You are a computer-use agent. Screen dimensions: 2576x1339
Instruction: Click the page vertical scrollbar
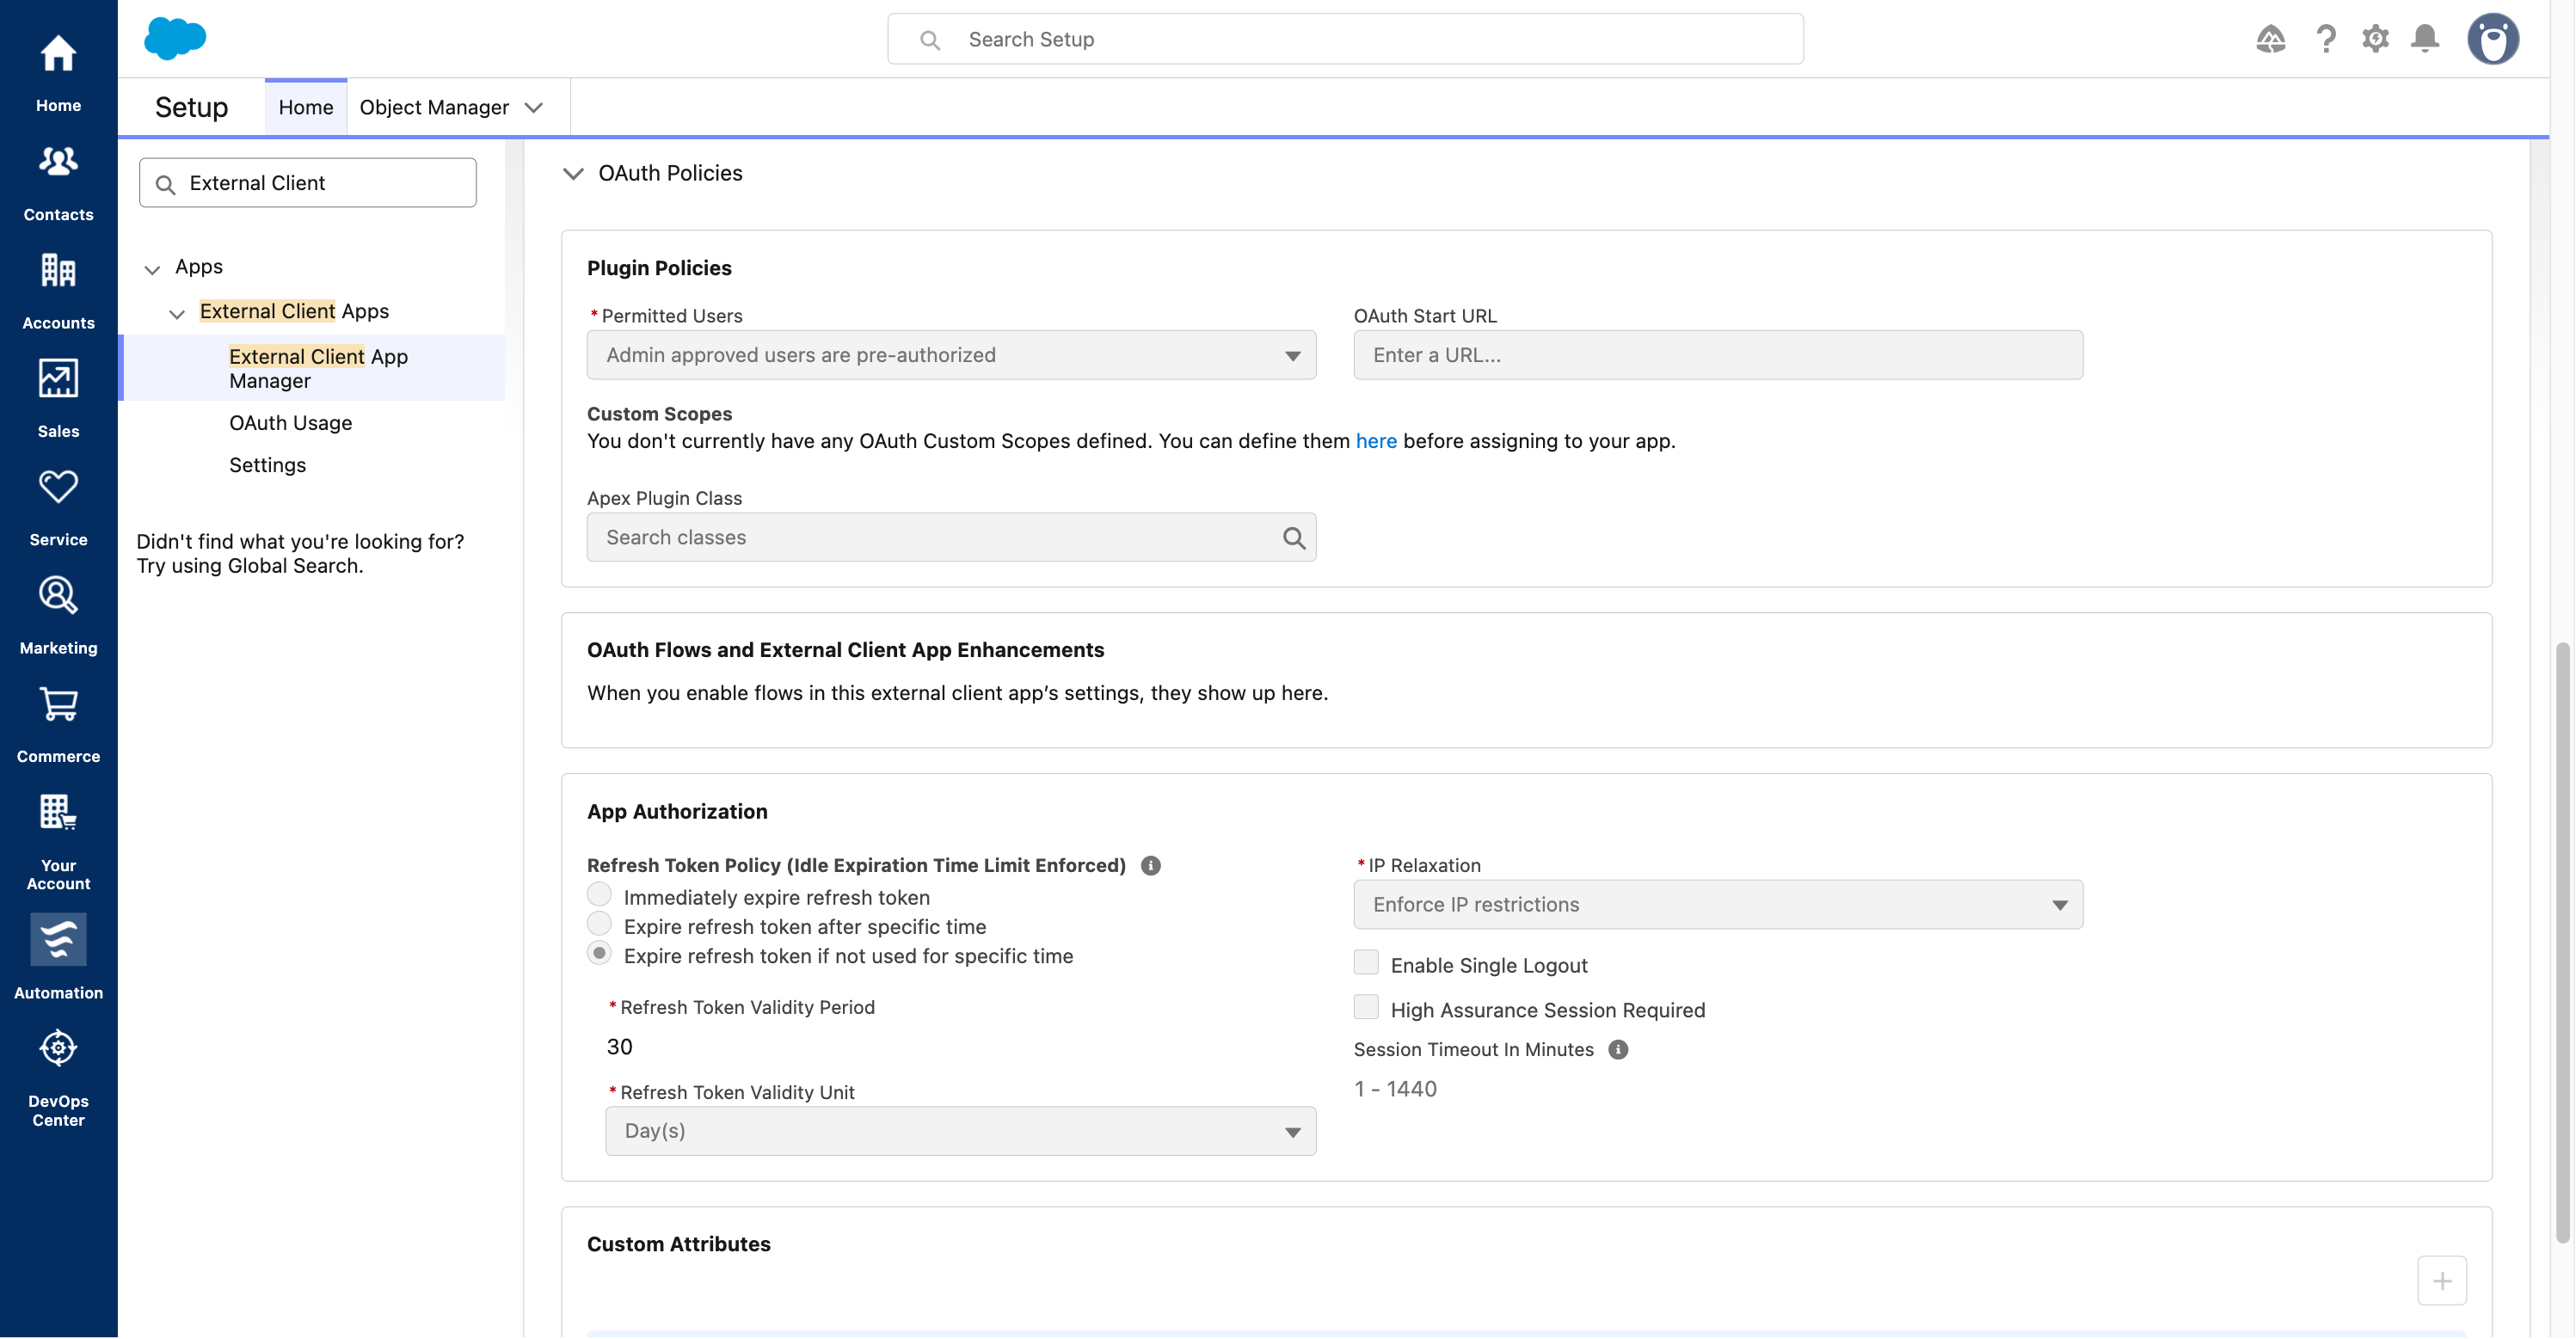tap(2561, 944)
